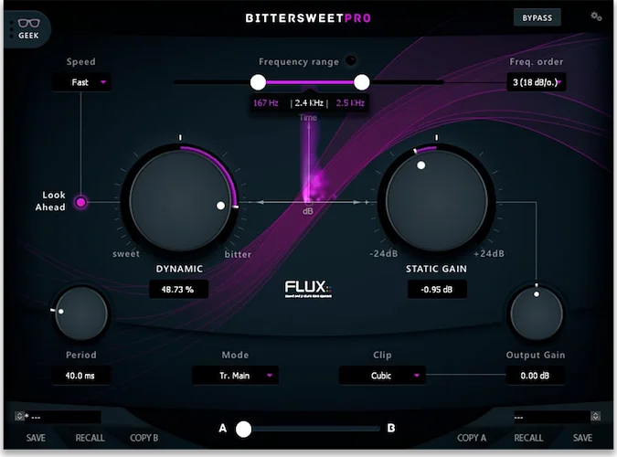Image resolution: width=617 pixels, height=457 pixels.
Task: Click the A/B morph slider handle
Action: pyautogui.click(x=243, y=429)
